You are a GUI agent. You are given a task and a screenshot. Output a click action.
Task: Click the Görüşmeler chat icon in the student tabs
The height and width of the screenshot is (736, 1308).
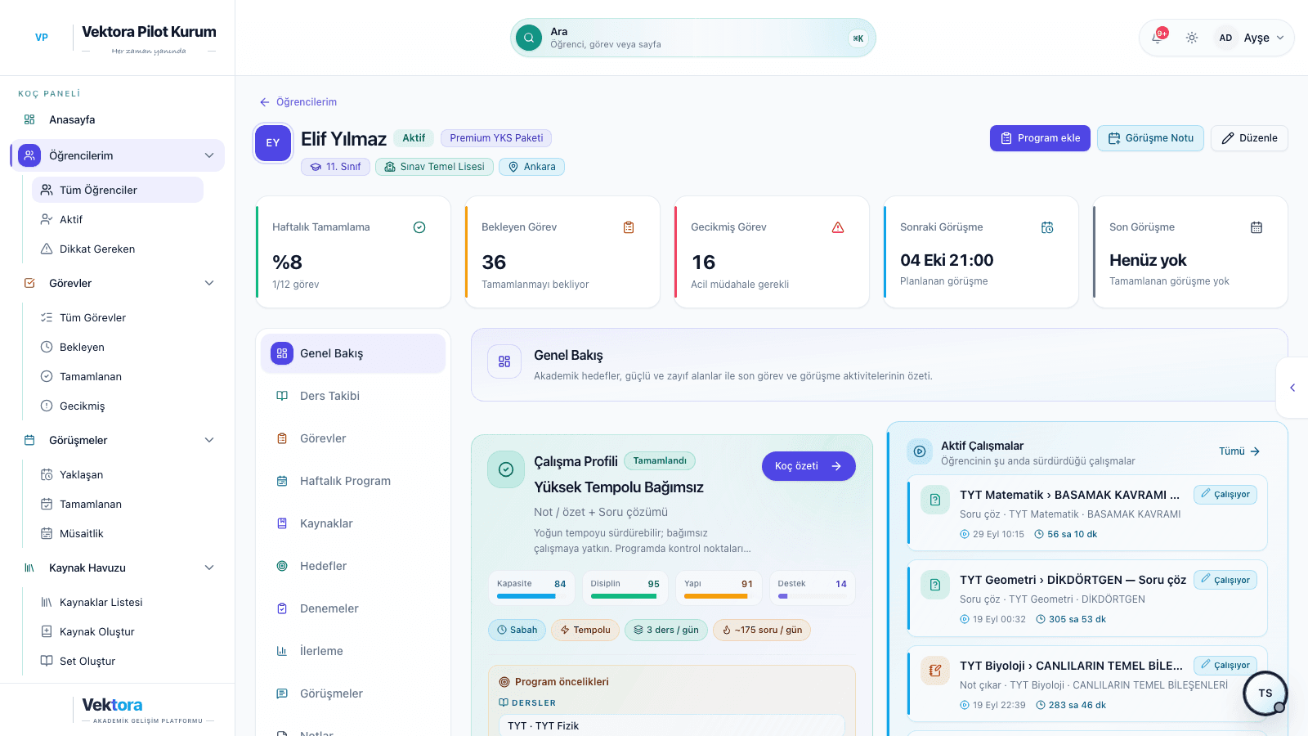282,693
